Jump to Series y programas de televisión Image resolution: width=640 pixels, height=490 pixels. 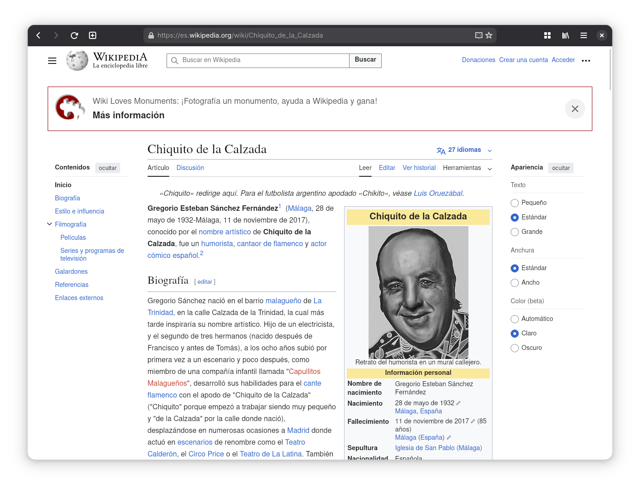coord(92,254)
